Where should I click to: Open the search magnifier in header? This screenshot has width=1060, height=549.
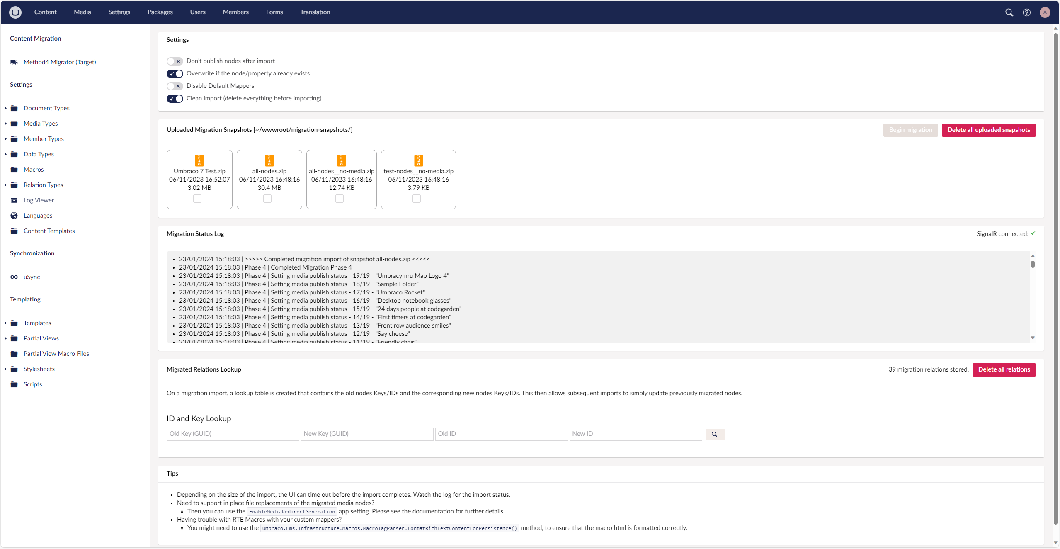point(1009,12)
